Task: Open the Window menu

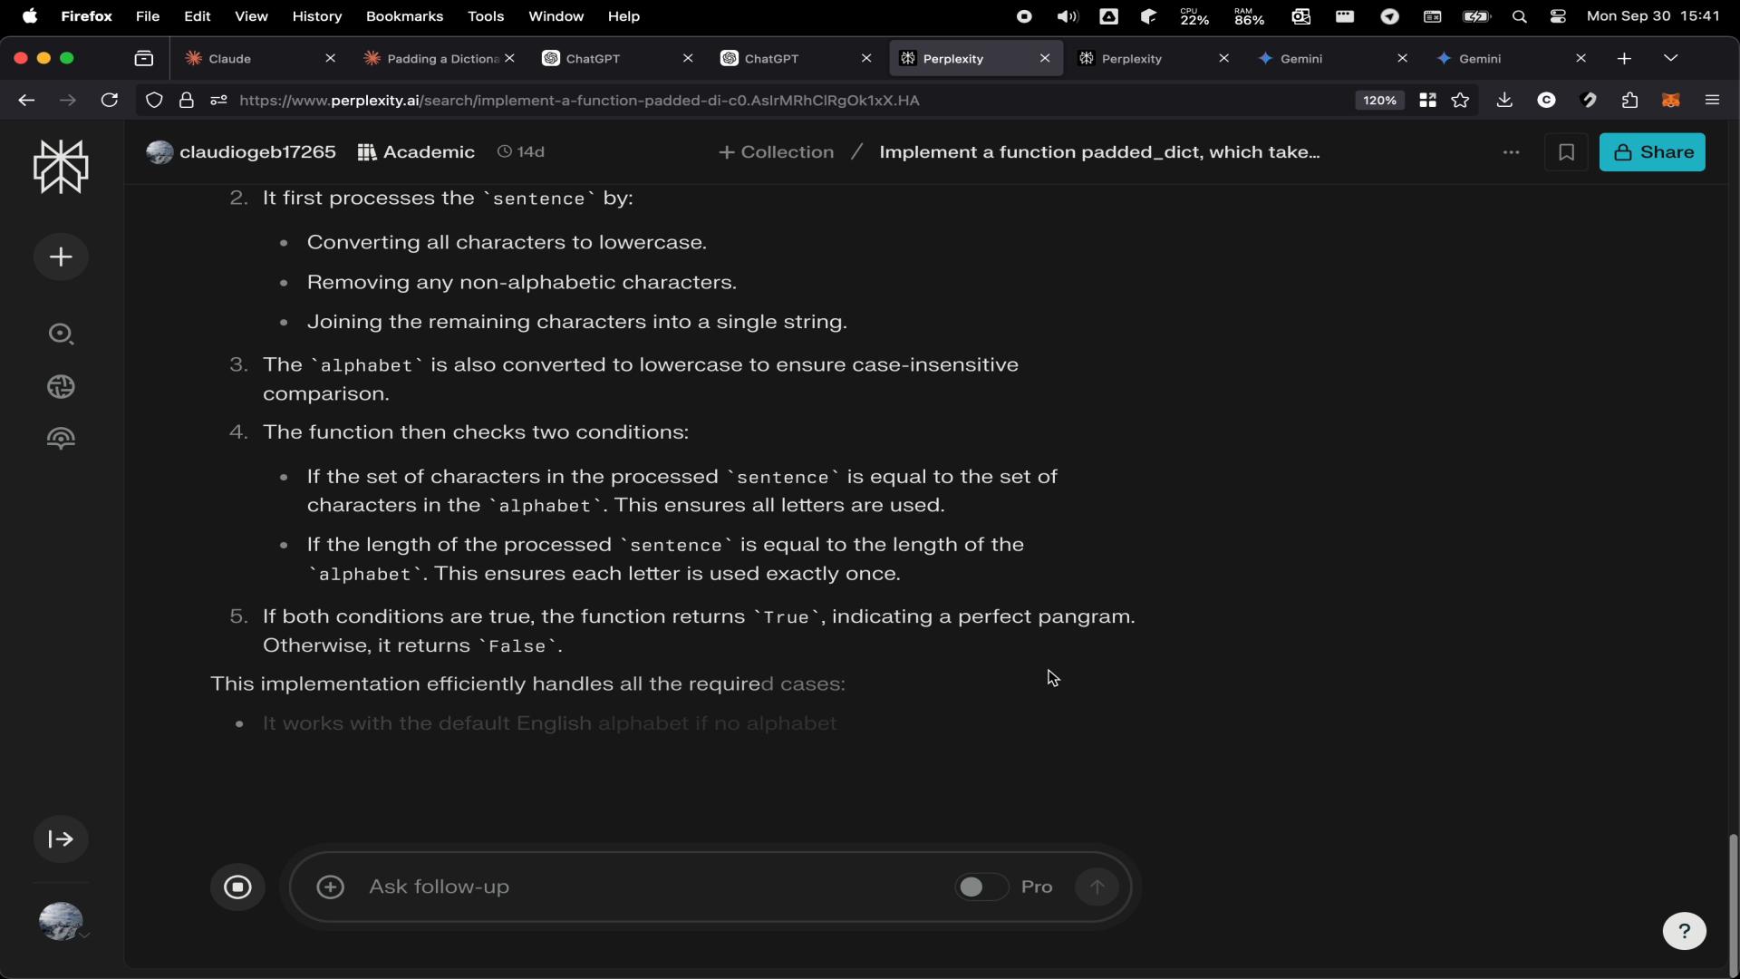Action: pyautogui.click(x=556, y=16)
